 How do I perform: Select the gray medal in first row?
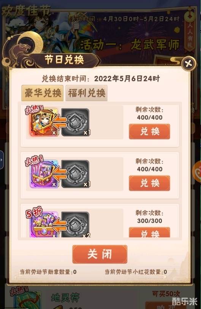pos(76,122)
